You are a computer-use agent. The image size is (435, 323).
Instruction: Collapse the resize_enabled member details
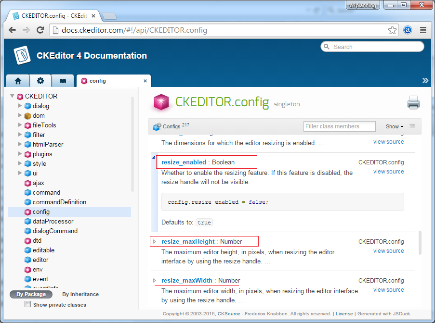(154, 158)
